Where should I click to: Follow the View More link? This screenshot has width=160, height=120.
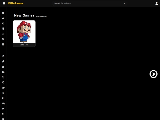click(x=41, y=17)
